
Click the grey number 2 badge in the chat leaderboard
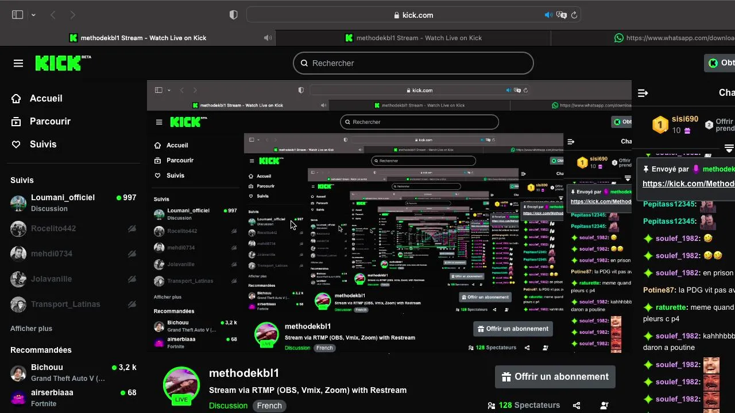[709, 124]
